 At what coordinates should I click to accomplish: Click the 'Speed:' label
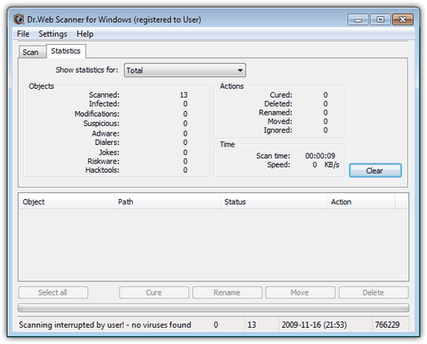(279, 164)
